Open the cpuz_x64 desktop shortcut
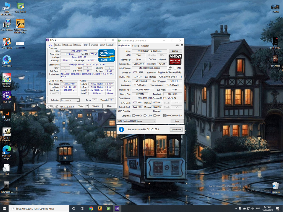The image size is (283, 212). pyautogui.click(x=7, y=97)
